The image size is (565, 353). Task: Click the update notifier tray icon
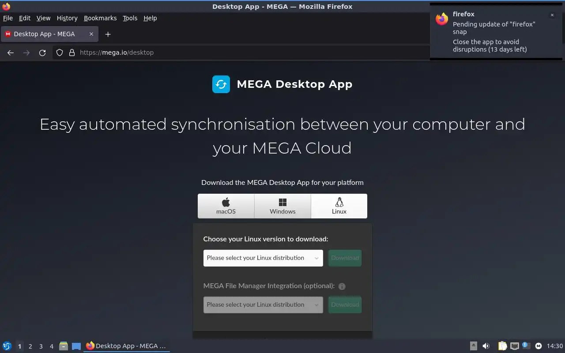tap(526, 345)
